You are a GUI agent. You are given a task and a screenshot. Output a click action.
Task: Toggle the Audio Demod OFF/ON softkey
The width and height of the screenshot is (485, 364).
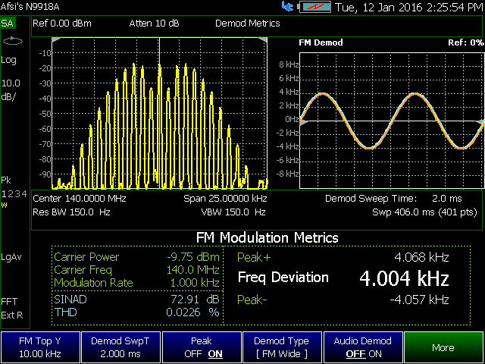[363, 347]
